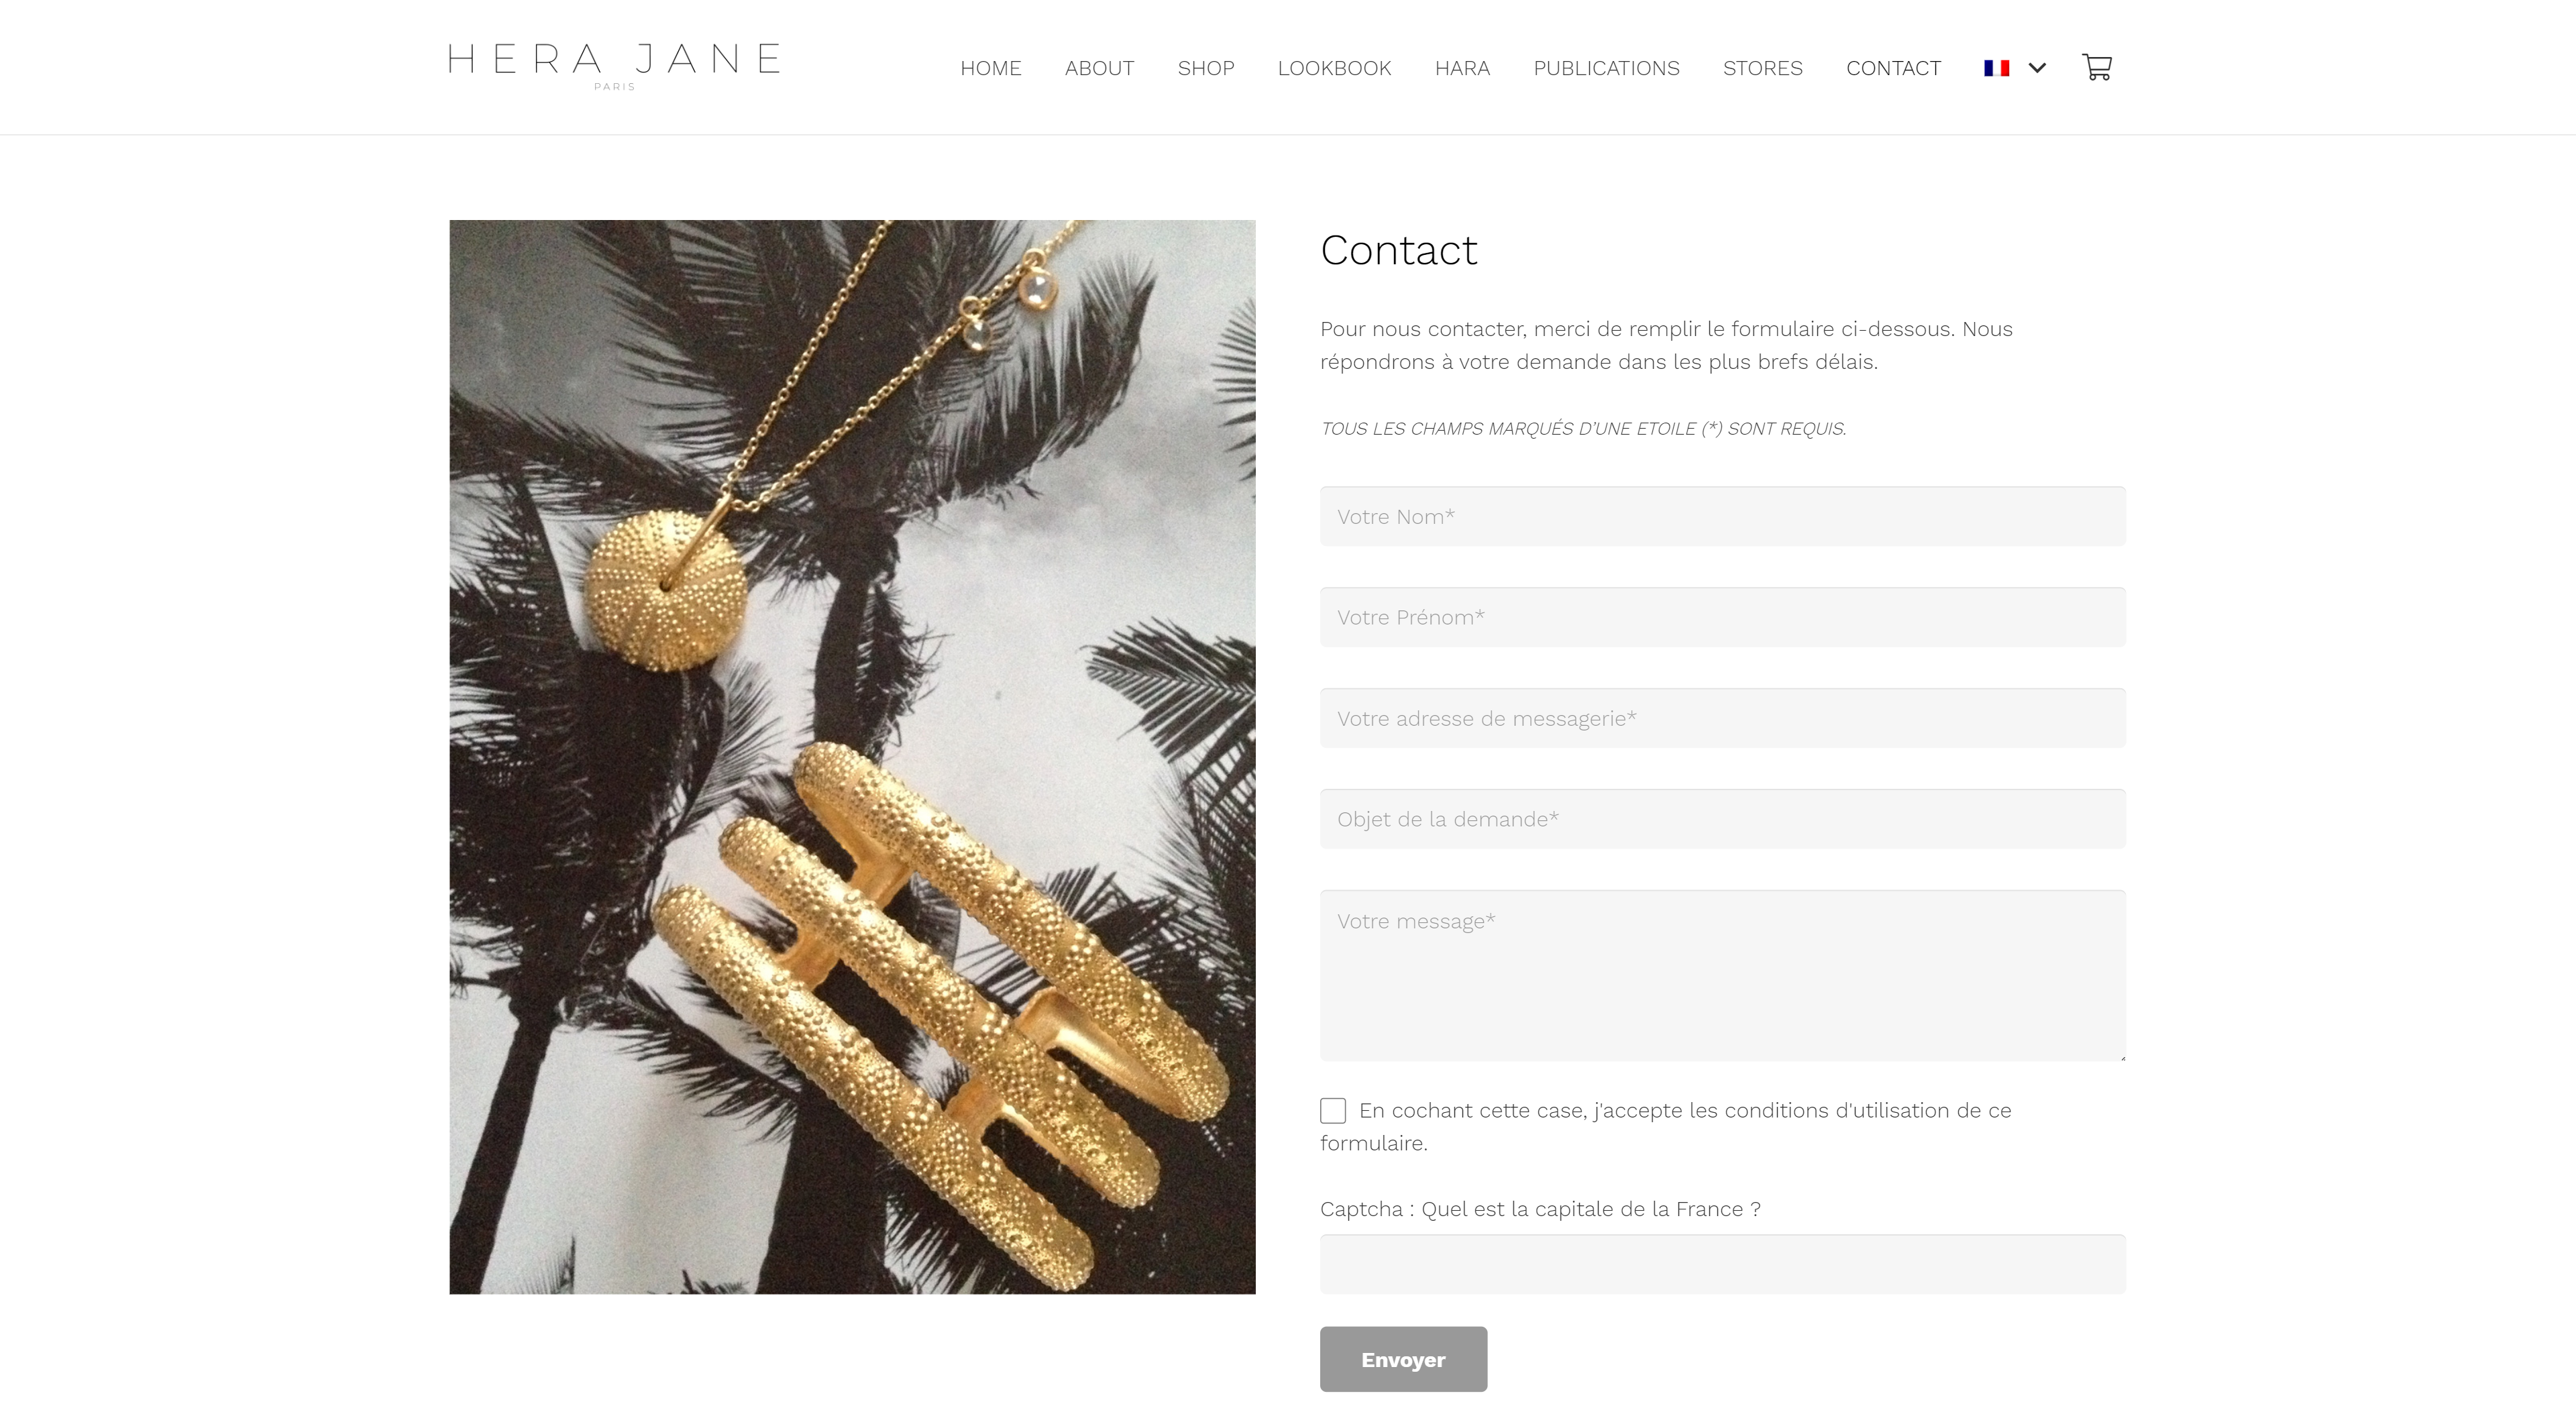Screen dimensions: 2576x1414
Task: Open the STORES menu item
Action: [x=1762, y=68]
